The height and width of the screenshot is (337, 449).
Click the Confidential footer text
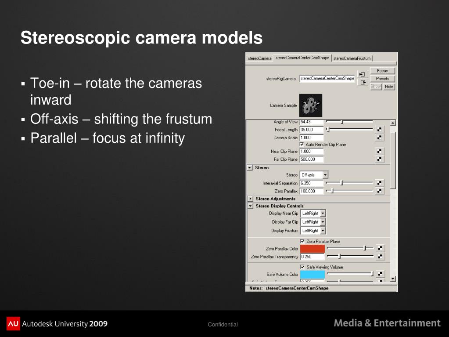coord(223,324)
